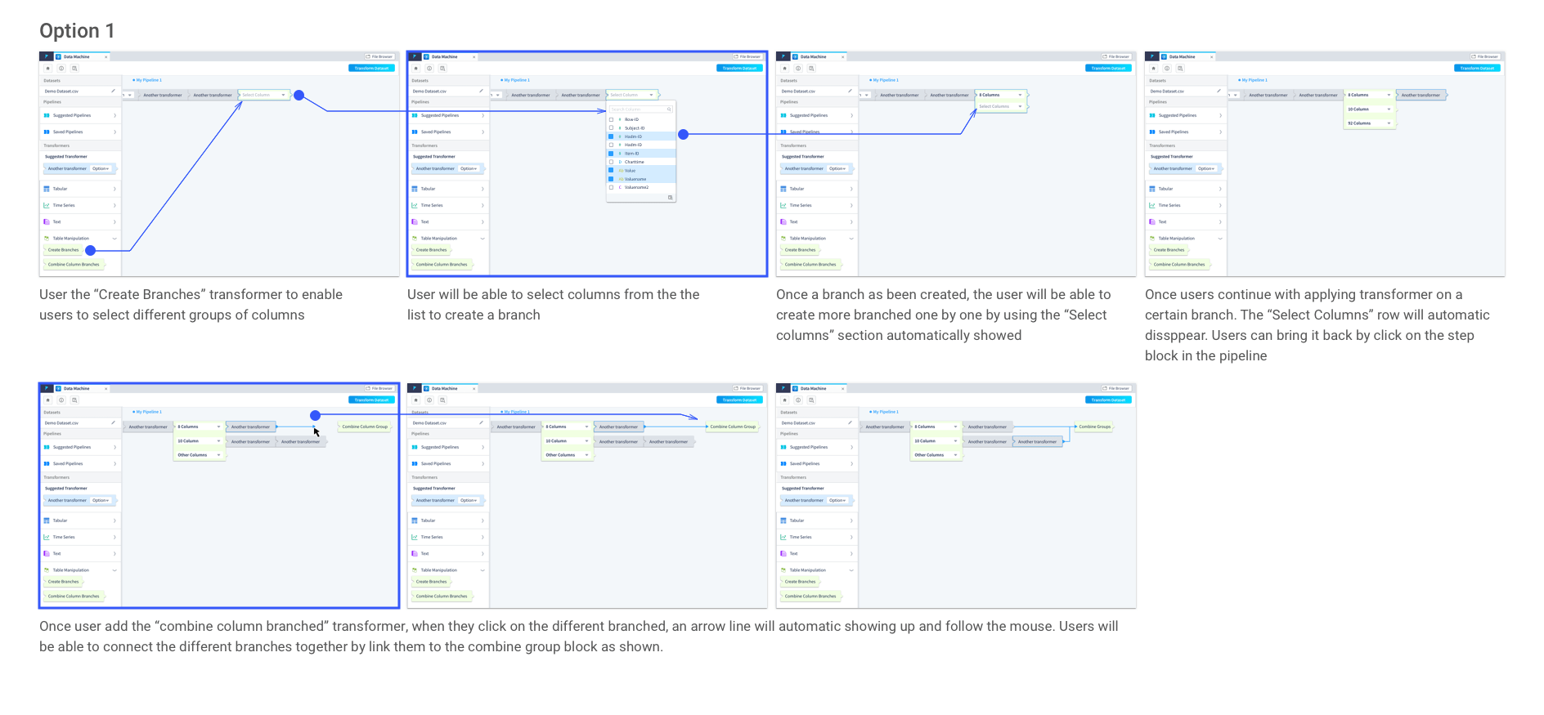Click Home icon in the mouse-cursor mockup

click(48, 400)
